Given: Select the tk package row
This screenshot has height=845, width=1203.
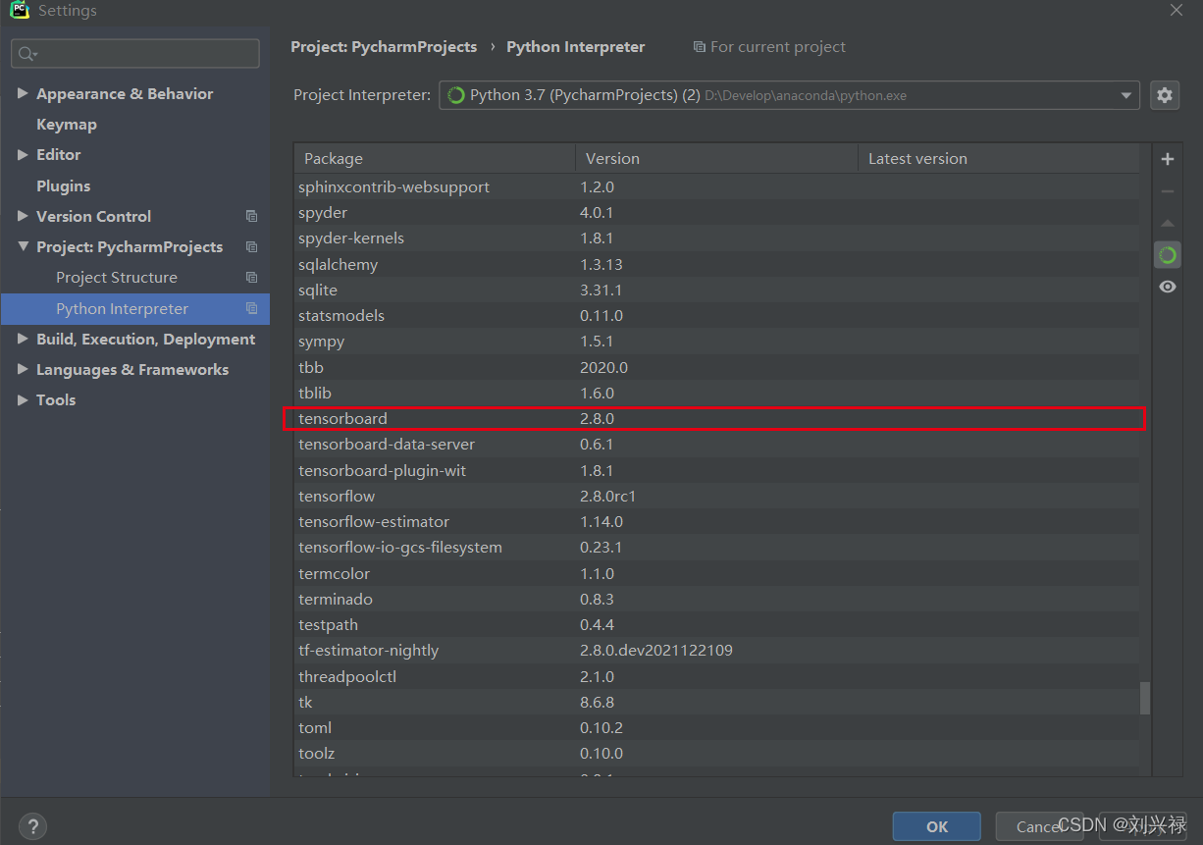Looking at the screenshot, I should pos(716,702).
